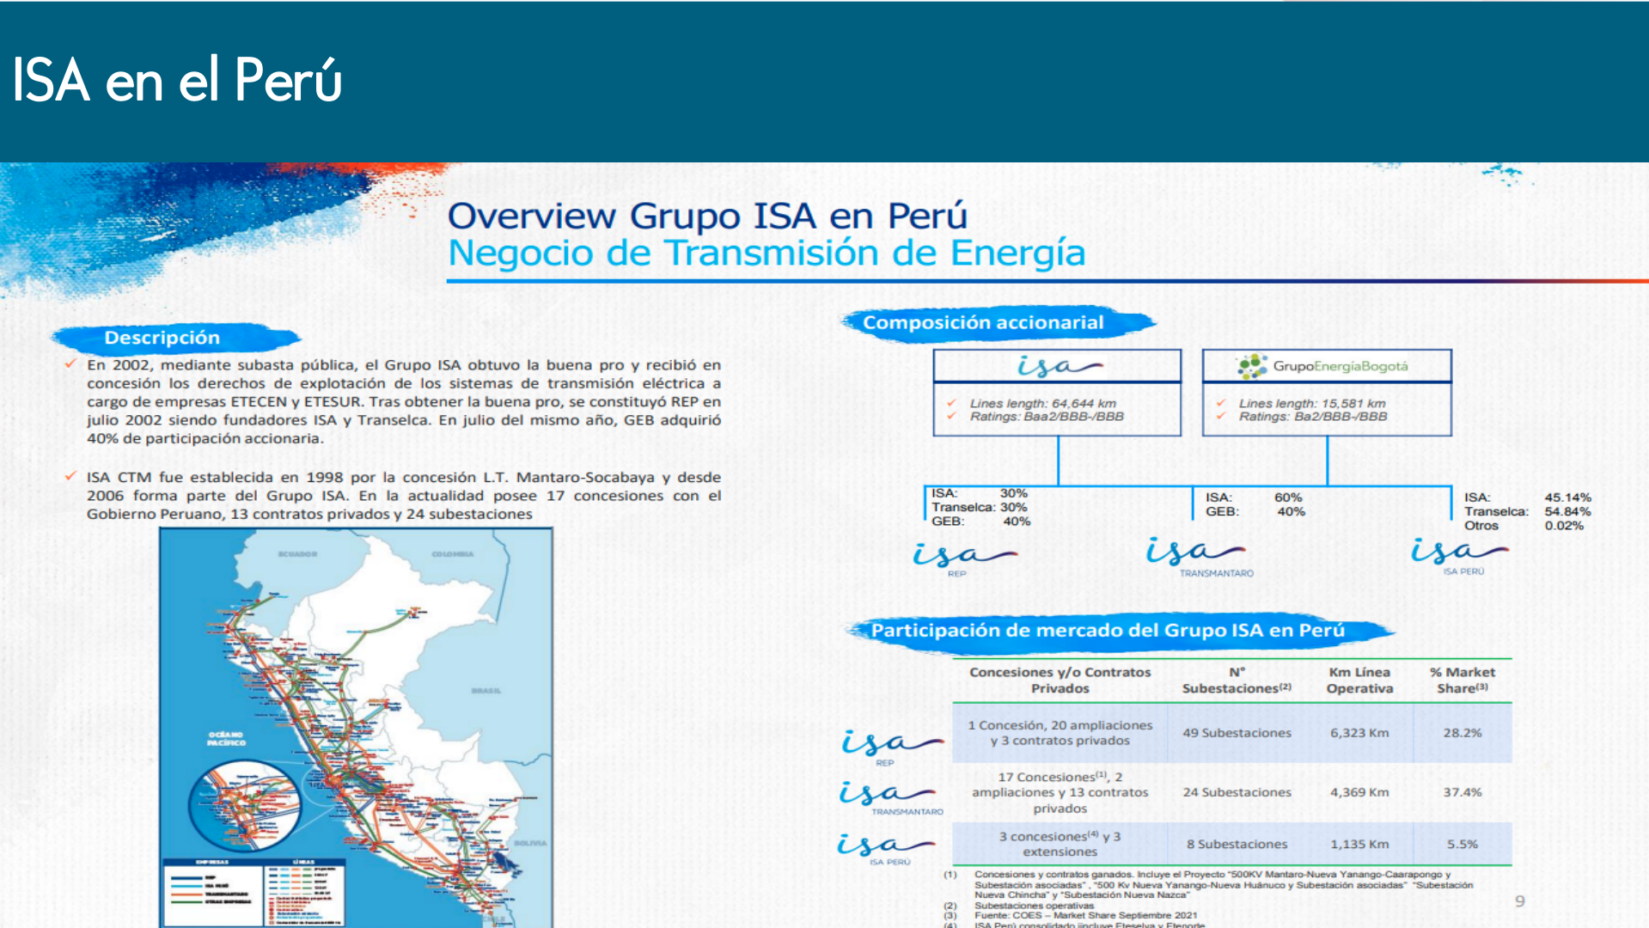Viewport: 1649px width, 928px height.
Task: Click 'Ratings: Baa2/BBB-/BBB' under ISA
Action: (x=1047, y=417)
